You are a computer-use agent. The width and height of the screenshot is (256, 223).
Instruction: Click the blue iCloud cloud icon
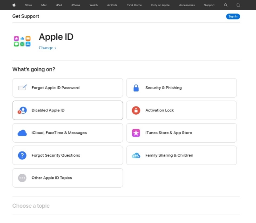(22, 133)
